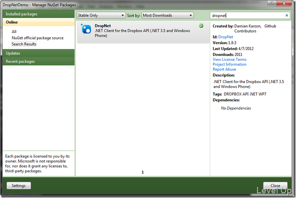The height and width of the screenshot is (198, 296).
Task: Open the DropNet Id link
Action: click(x=226, y=37)
